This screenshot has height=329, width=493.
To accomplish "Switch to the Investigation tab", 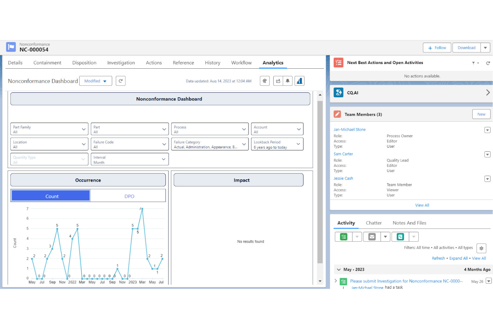I will point(121,63).
